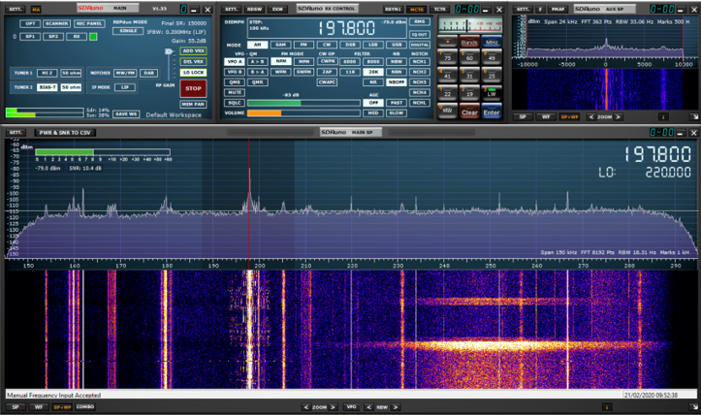Increase RBW with right arrow in Main SP
Image resolution: width=701 pixels, height=415 pixels.
tap(396, 407)
